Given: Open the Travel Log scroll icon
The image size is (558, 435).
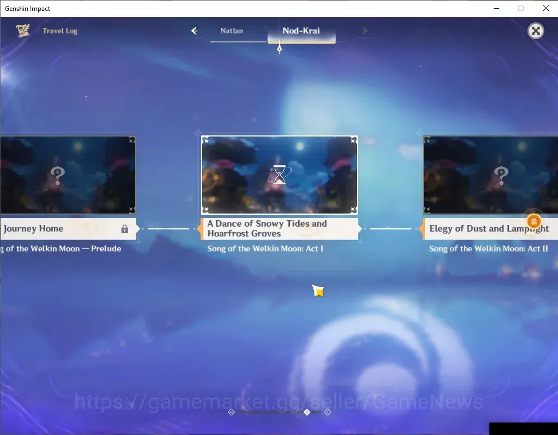Looking at the screenshot, I should (x=23, y=30).
